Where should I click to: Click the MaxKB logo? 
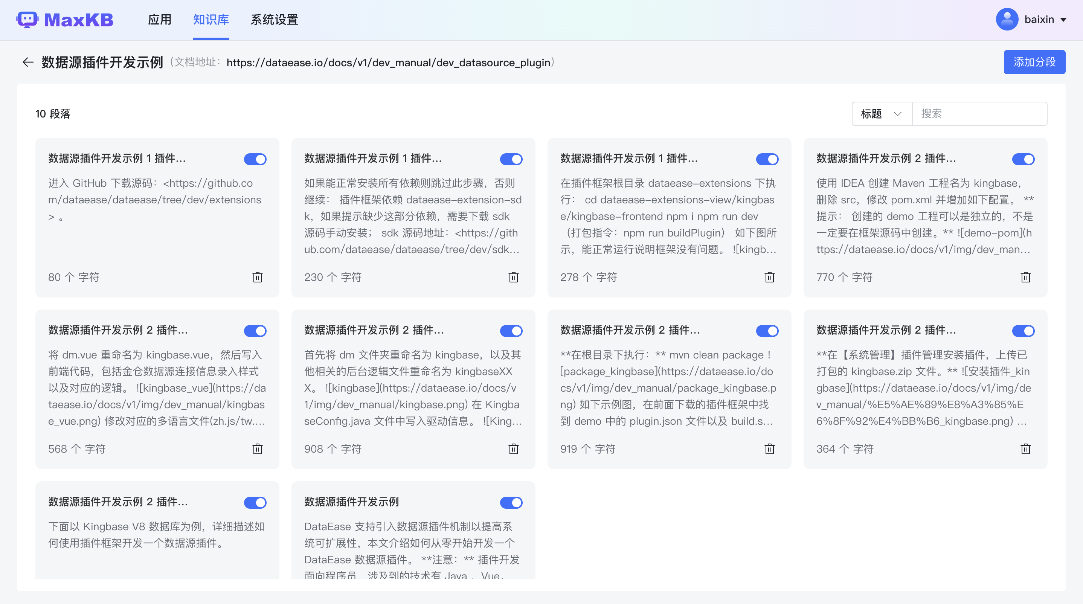65,20
